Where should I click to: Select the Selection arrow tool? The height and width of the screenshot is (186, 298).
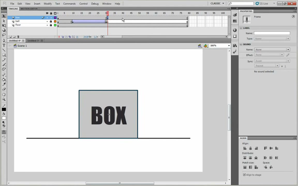coord(4,16)
